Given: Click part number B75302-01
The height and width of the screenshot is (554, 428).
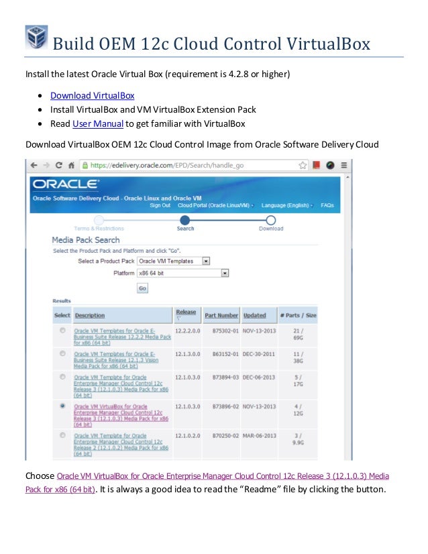Looking at the screenshot, I should pyautogui.click(x=225, y=331).
